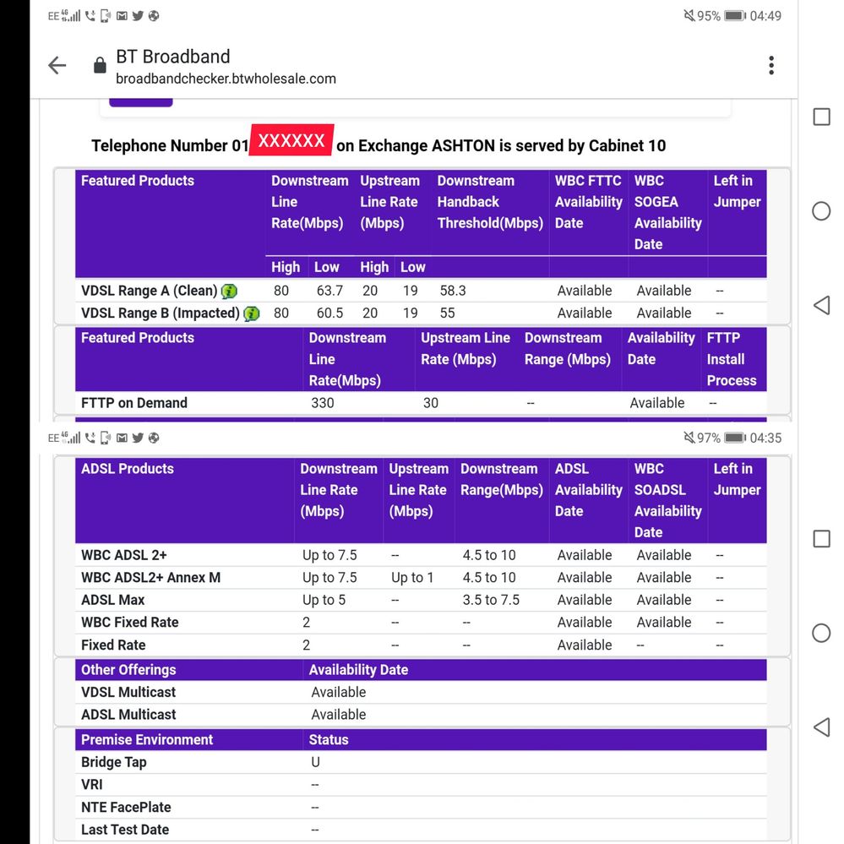
Task: Tap the browser back arrow
Action: click(57, 66)
